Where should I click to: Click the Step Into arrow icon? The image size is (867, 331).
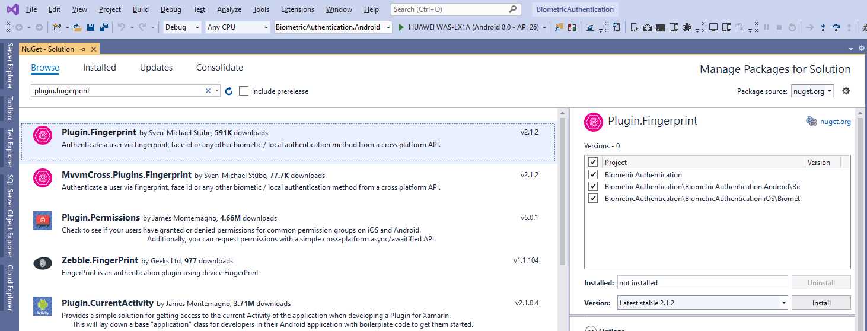pyautogui.click(x=823, y=27)
